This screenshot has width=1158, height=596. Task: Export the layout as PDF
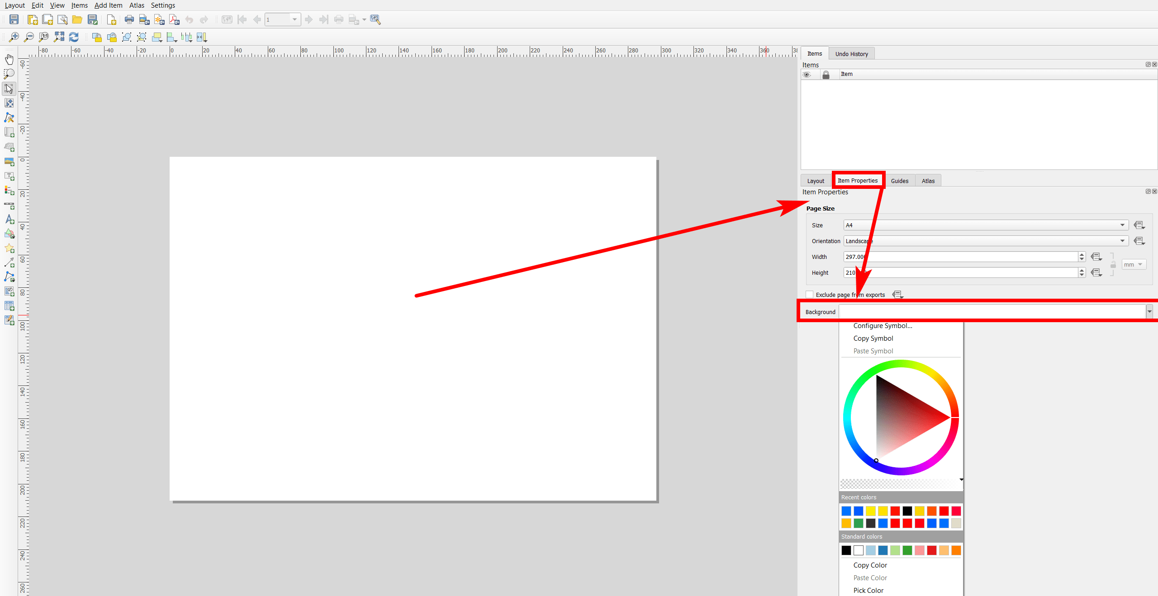174,19
